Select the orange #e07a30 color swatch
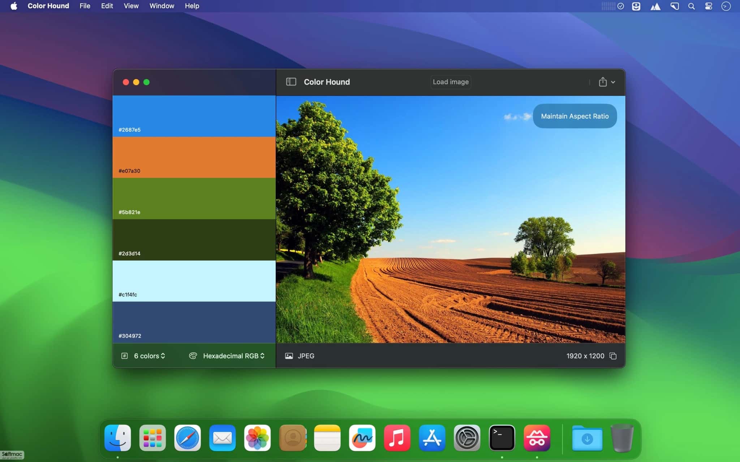The height and width of the screenshot is (462, 740). pyautogui.click(x=194, y=157)
